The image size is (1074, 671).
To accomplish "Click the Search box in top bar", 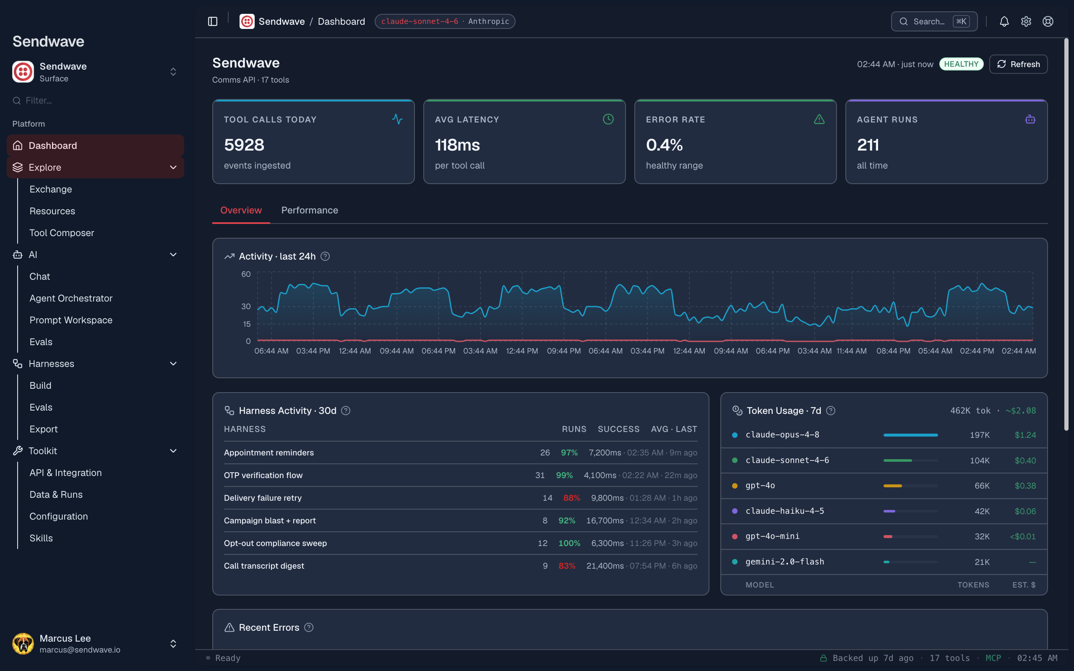I will pos(934,21).
